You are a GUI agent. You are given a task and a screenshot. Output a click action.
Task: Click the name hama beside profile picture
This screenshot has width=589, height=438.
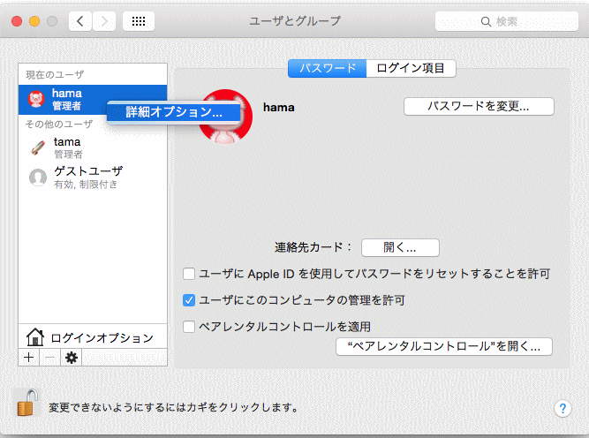coord(279,108)
